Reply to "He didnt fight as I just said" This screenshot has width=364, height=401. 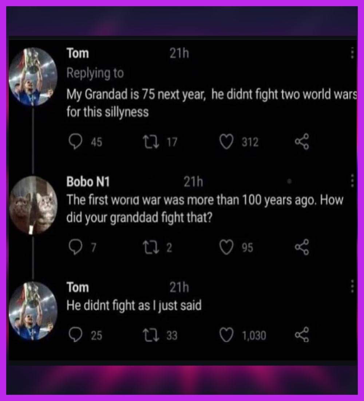(x=75, y=335)
